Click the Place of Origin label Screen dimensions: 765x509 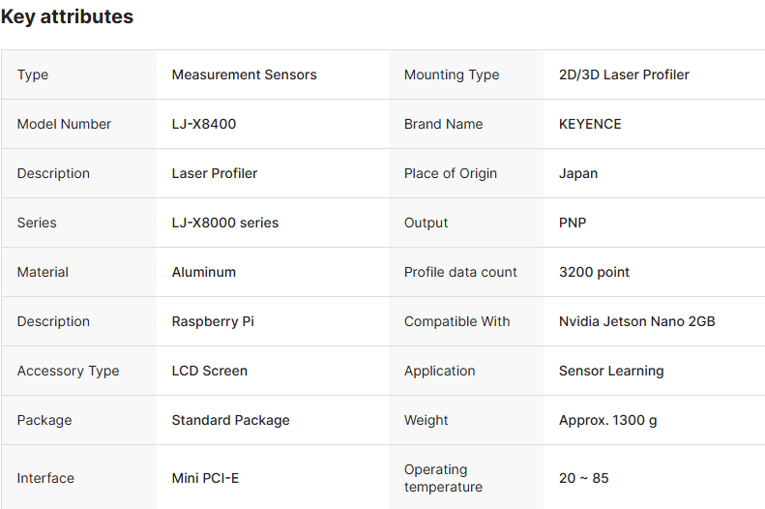451,173
